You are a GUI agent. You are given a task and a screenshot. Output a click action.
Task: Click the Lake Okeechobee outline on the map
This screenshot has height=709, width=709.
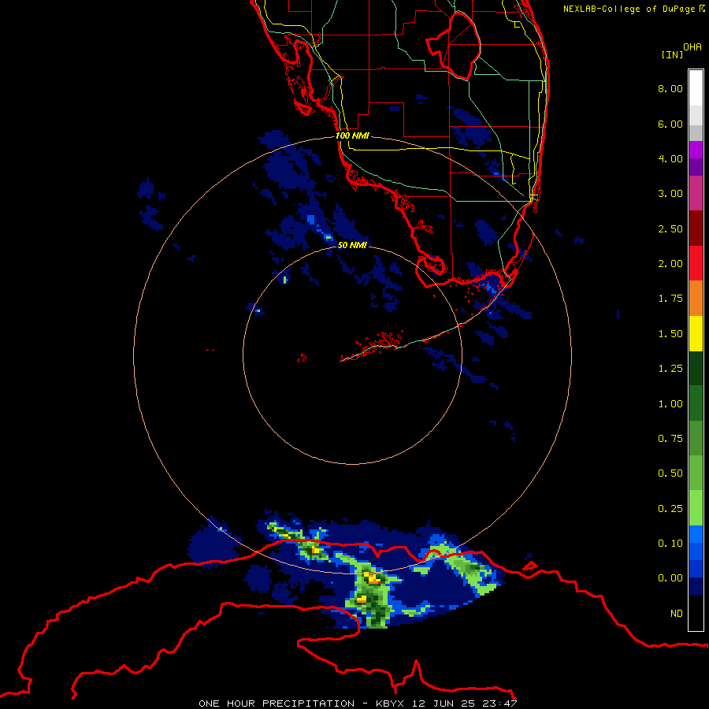click(x=454, y=46)
